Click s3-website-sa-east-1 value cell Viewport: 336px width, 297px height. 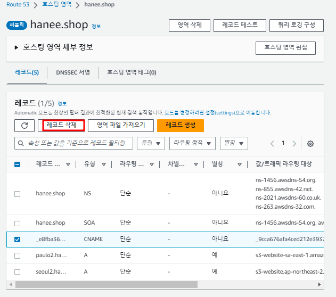tap(289, 255)
